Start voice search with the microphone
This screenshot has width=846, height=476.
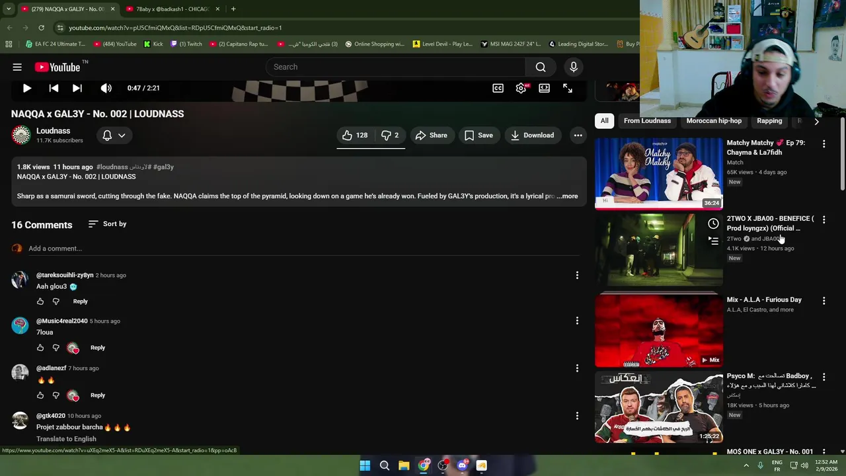click(x=574, y=67)
